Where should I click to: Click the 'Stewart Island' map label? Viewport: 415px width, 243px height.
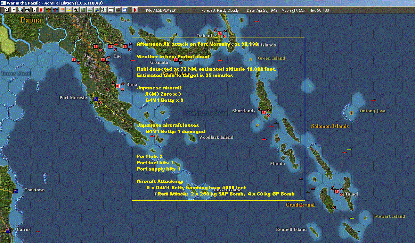pyautogui.click(x=390, y=216)
